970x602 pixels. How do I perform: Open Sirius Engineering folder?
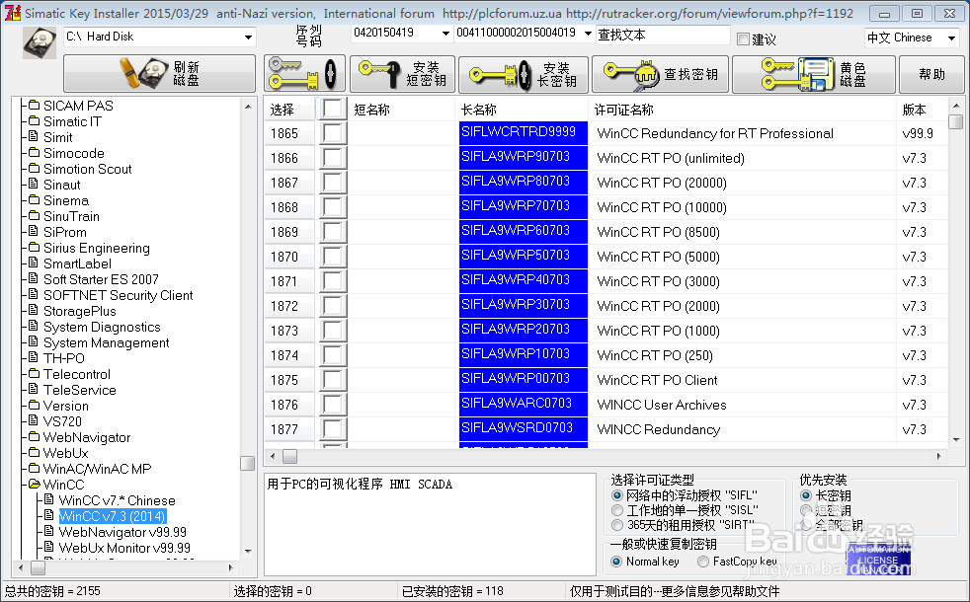point(96,248)
